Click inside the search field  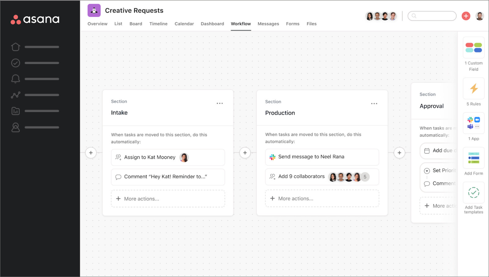(x=432, y=16)
